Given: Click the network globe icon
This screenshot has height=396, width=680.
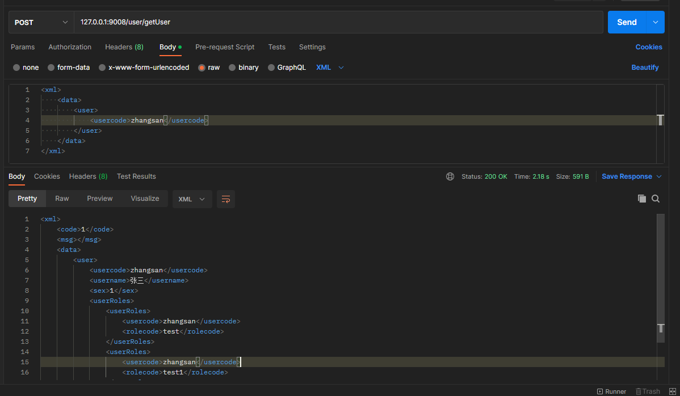Looking at the screenshot, I should [450, 176].
